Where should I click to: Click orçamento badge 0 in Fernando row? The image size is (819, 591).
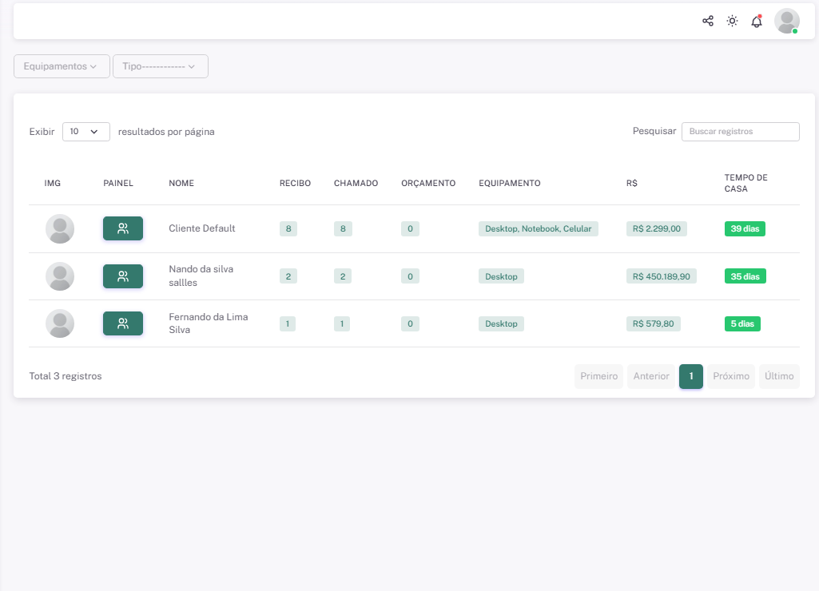tap(410, 323)
